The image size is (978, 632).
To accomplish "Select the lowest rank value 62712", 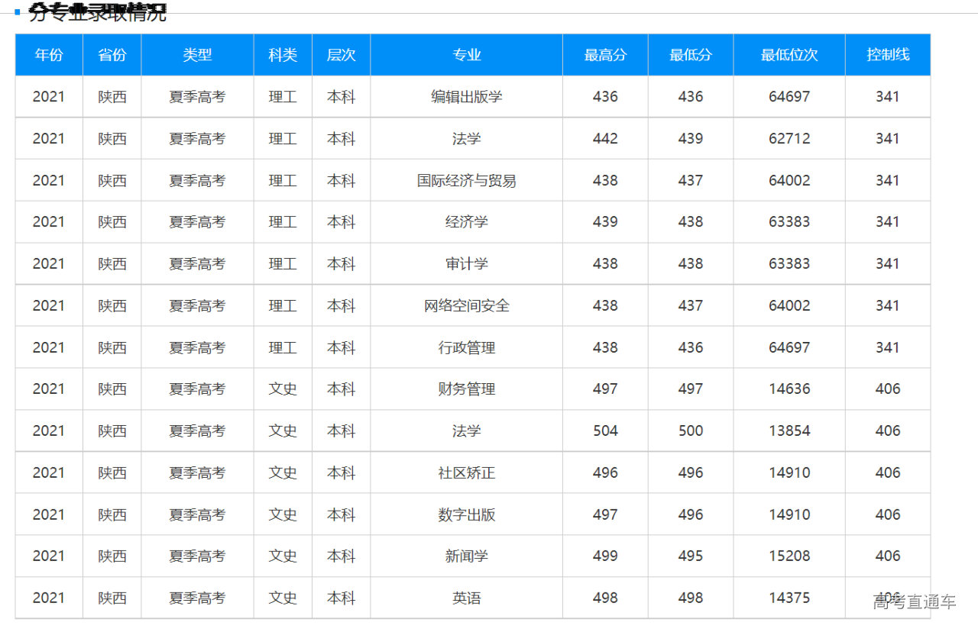I will [x=789, y=139].
